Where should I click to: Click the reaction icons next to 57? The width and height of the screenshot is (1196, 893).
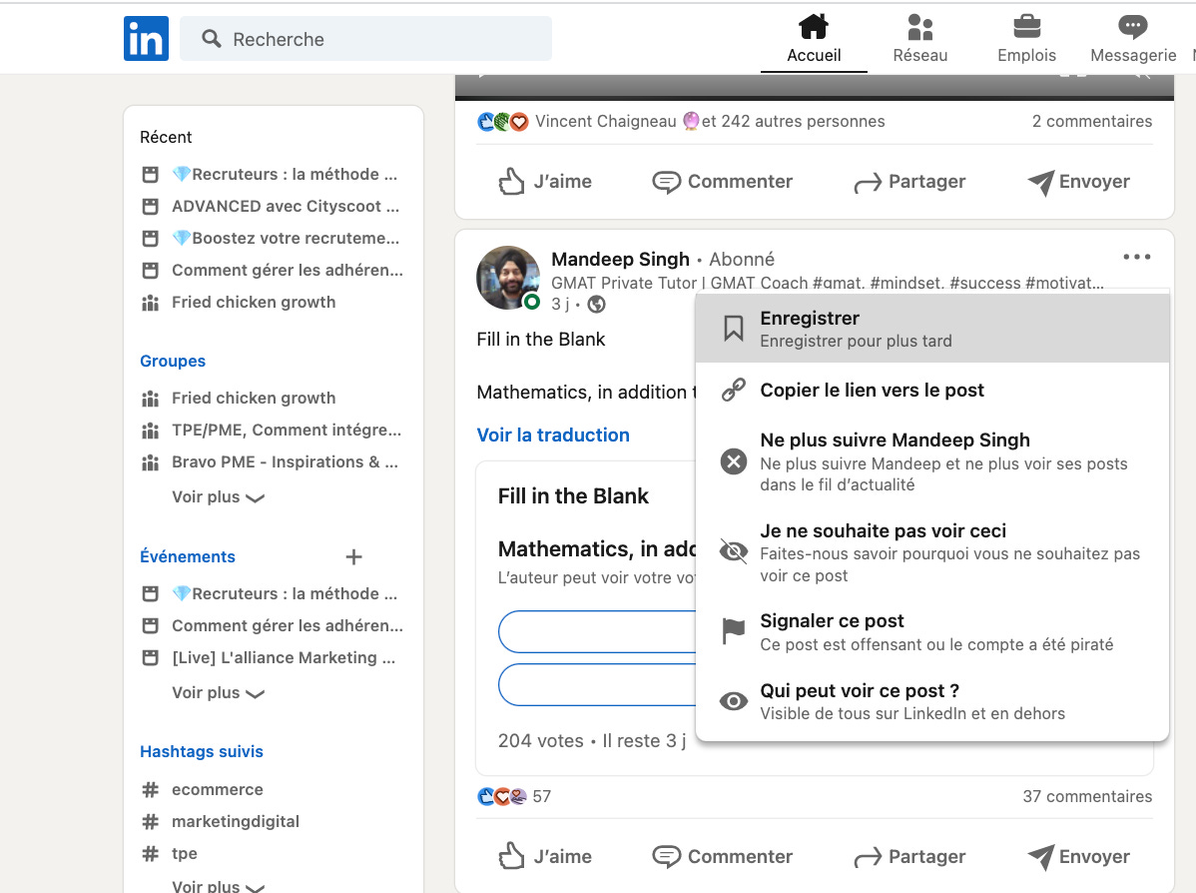[502, 797]
